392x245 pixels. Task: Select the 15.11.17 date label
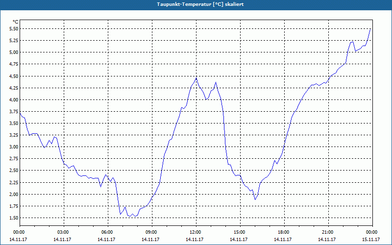click(371, 239)
